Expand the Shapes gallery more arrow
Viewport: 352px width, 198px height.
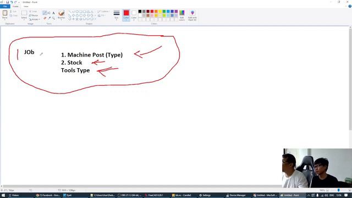pos(95,19)
